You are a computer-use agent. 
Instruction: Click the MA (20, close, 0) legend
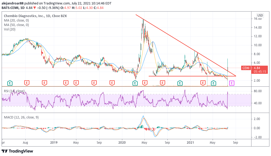[16, 20]
